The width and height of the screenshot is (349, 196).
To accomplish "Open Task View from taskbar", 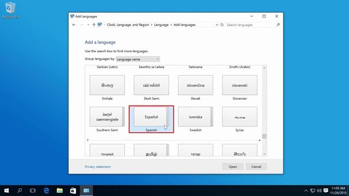I will click(x=33, y=191).
